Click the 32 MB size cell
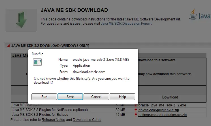Screen dimensions: 211x126 click(x=120, y=110)
